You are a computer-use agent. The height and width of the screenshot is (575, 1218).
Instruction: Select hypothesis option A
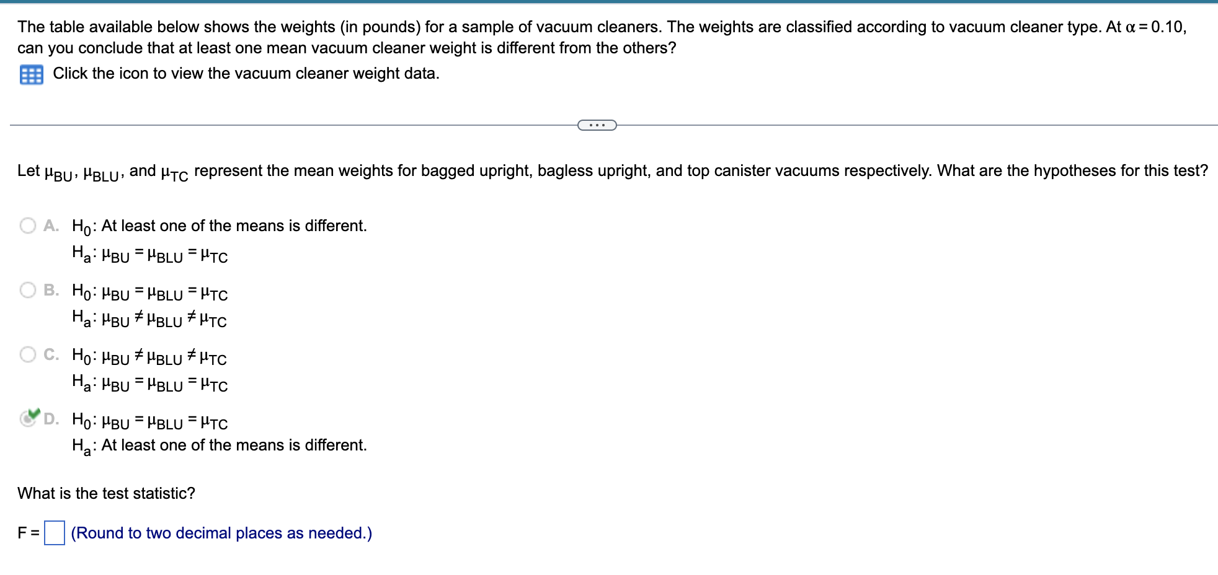[28, 225]
